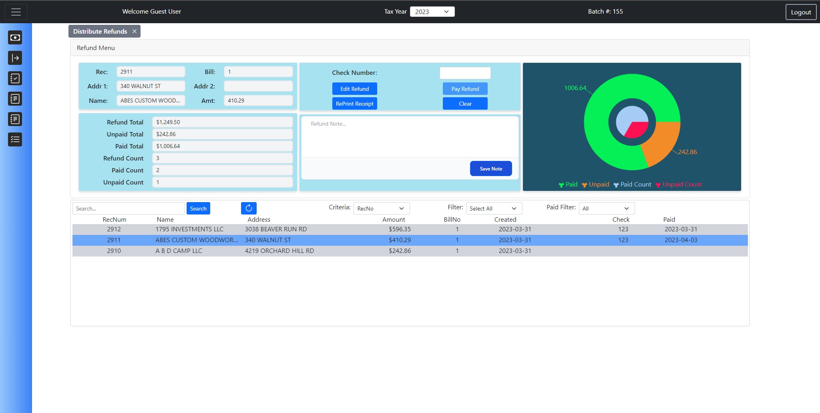Image resolution: width=820 pixels, height=413 pixels.
Task: Click the BillNo column header
Action: tap(452, 219)
